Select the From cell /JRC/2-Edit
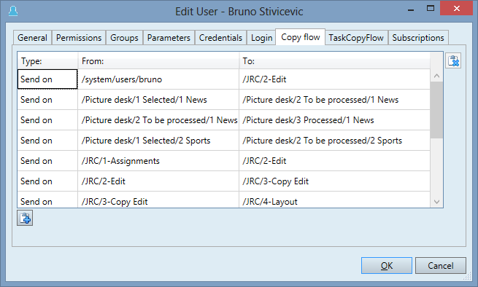 pyautogui.click(x=158, y=181)
